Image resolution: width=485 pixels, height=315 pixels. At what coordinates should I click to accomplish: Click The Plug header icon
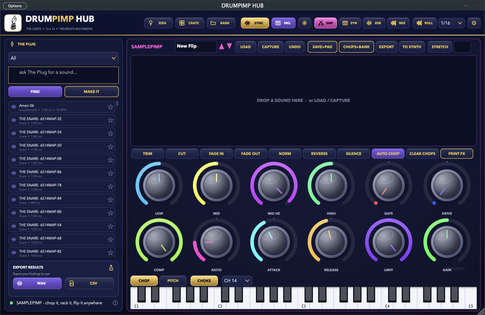12,44
